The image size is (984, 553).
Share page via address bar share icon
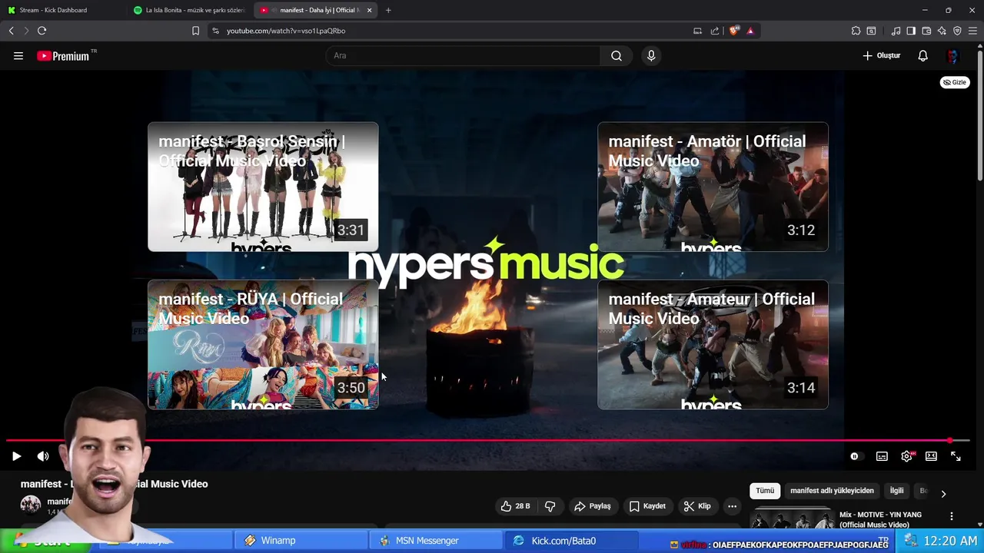715,31
